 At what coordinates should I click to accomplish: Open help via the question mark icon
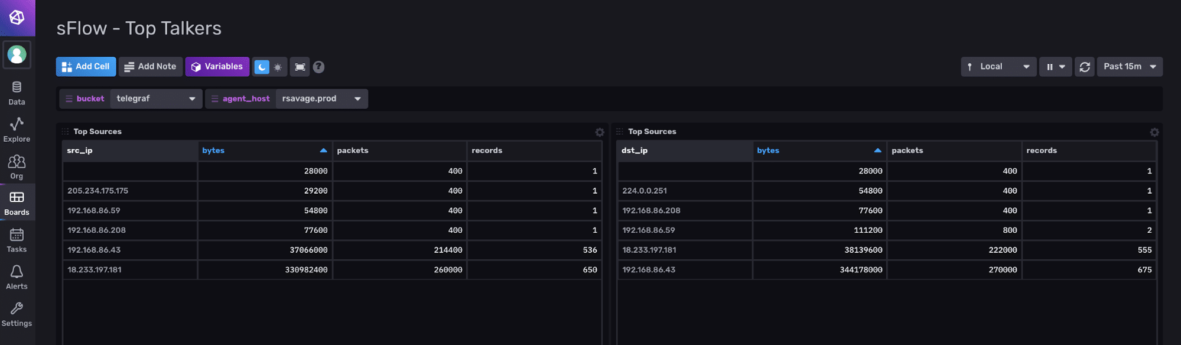point(318,67)
